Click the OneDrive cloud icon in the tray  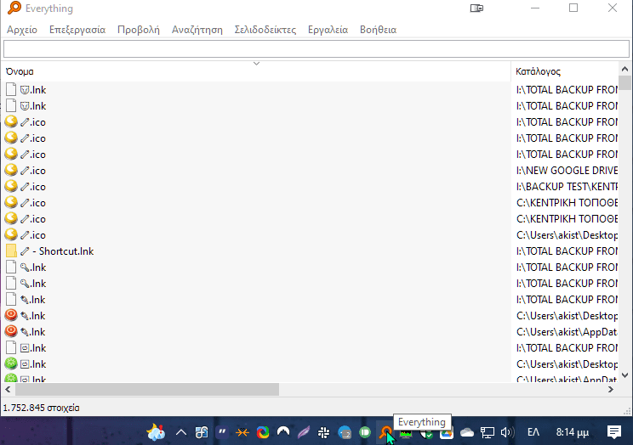click(467, 432)
